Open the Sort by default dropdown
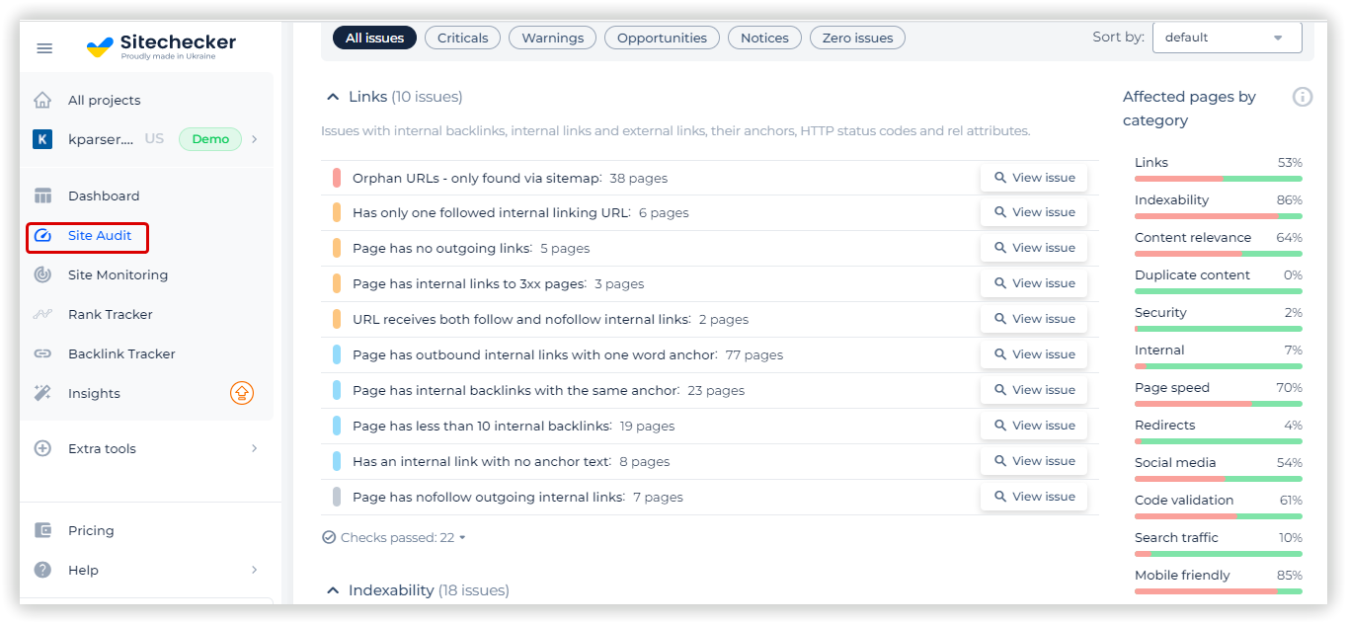 pyautogui.click(x=1227, y=38)
